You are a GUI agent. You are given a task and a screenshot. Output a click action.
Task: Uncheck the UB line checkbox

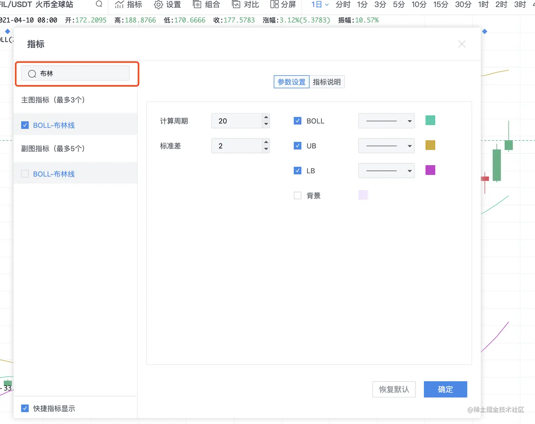point(298,145)
